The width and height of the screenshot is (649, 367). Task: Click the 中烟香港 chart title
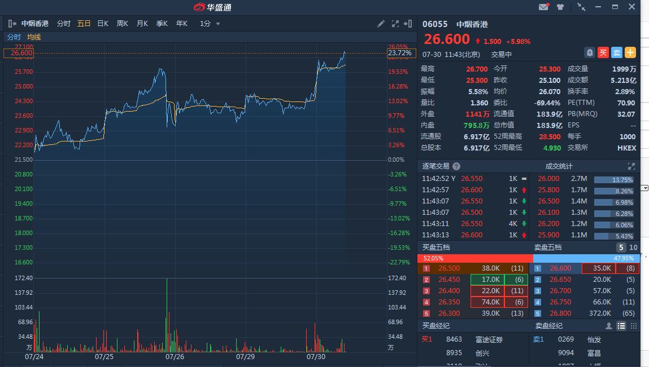coord(35,24)
